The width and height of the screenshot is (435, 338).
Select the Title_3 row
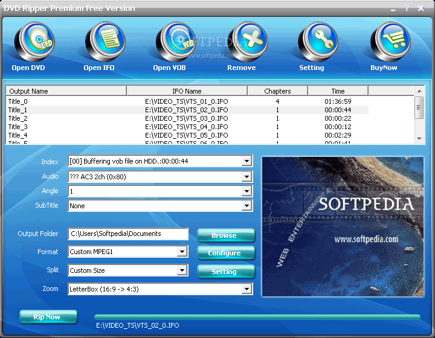tap(187, 127)
